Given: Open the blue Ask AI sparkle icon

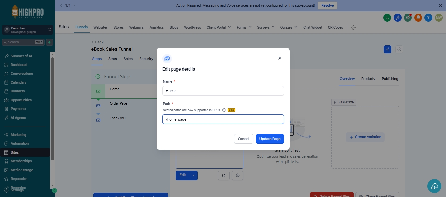Looking at the screenshot, I should click(397, 18).
